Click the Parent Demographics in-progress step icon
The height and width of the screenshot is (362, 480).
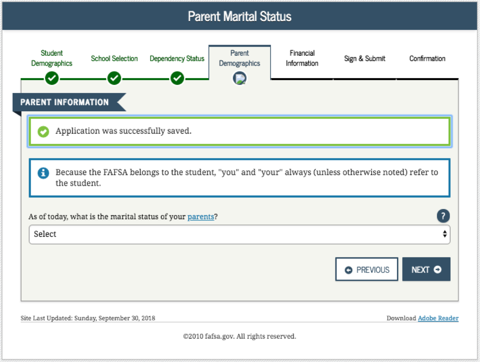click(240, 79)
